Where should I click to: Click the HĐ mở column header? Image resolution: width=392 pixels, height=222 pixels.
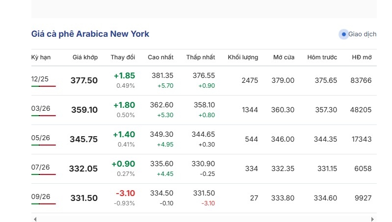(362, 57)
